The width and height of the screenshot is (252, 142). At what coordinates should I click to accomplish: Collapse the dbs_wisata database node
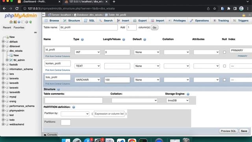pos(3,51)
